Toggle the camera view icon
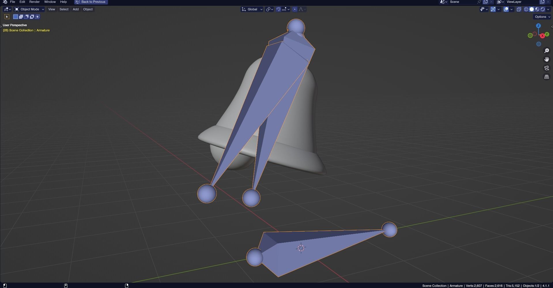 coord(547,68)
